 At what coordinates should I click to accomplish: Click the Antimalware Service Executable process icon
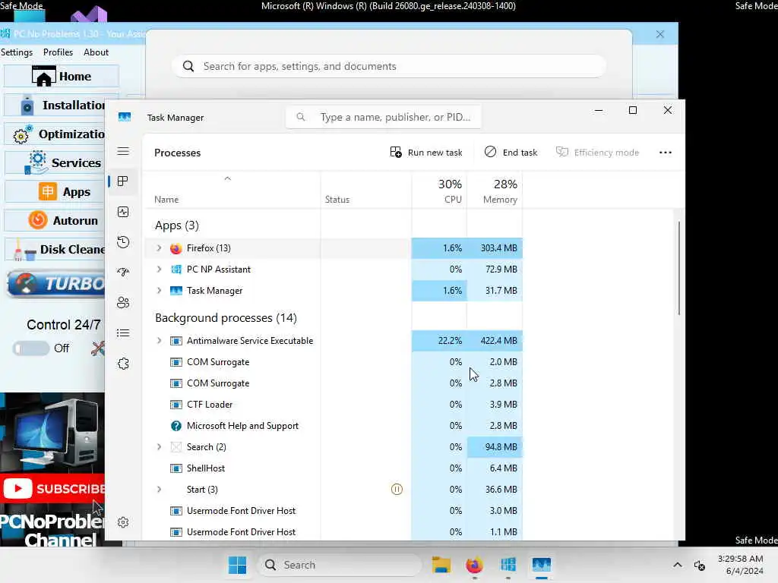pyautogui.click(x=176, y=341)
